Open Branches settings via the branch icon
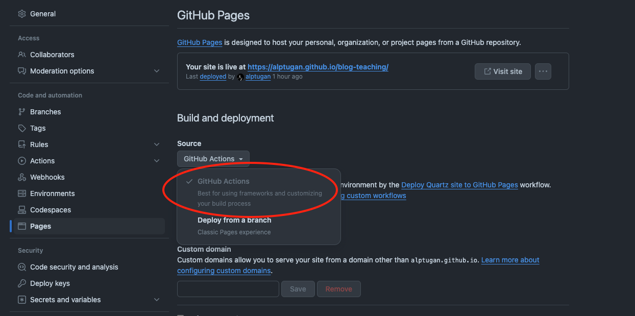Image resolution: width=635 pixels, height=316 pixels. 22,112
